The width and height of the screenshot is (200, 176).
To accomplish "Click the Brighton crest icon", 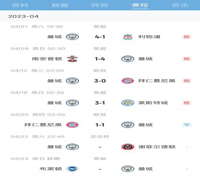I will (72, 169).
